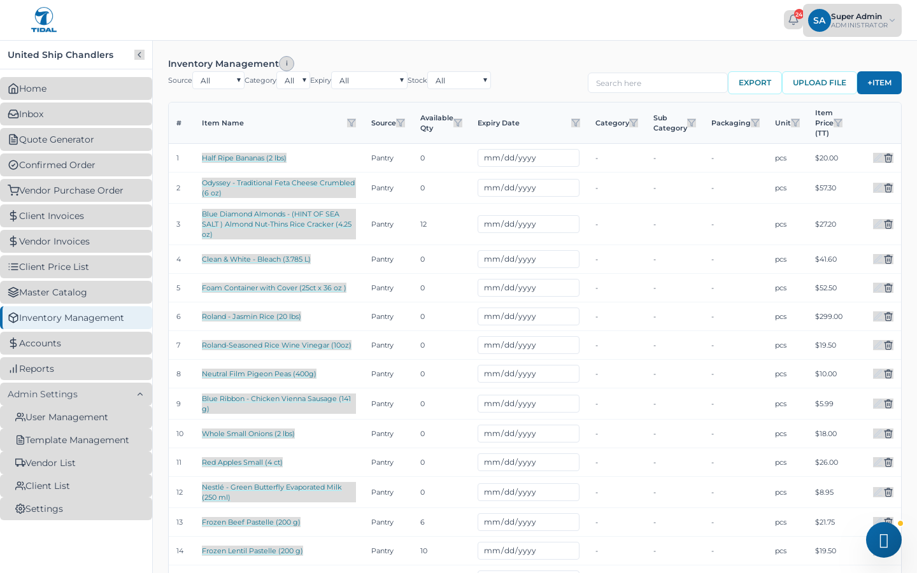Click the inventory search field

coord(658,83)
